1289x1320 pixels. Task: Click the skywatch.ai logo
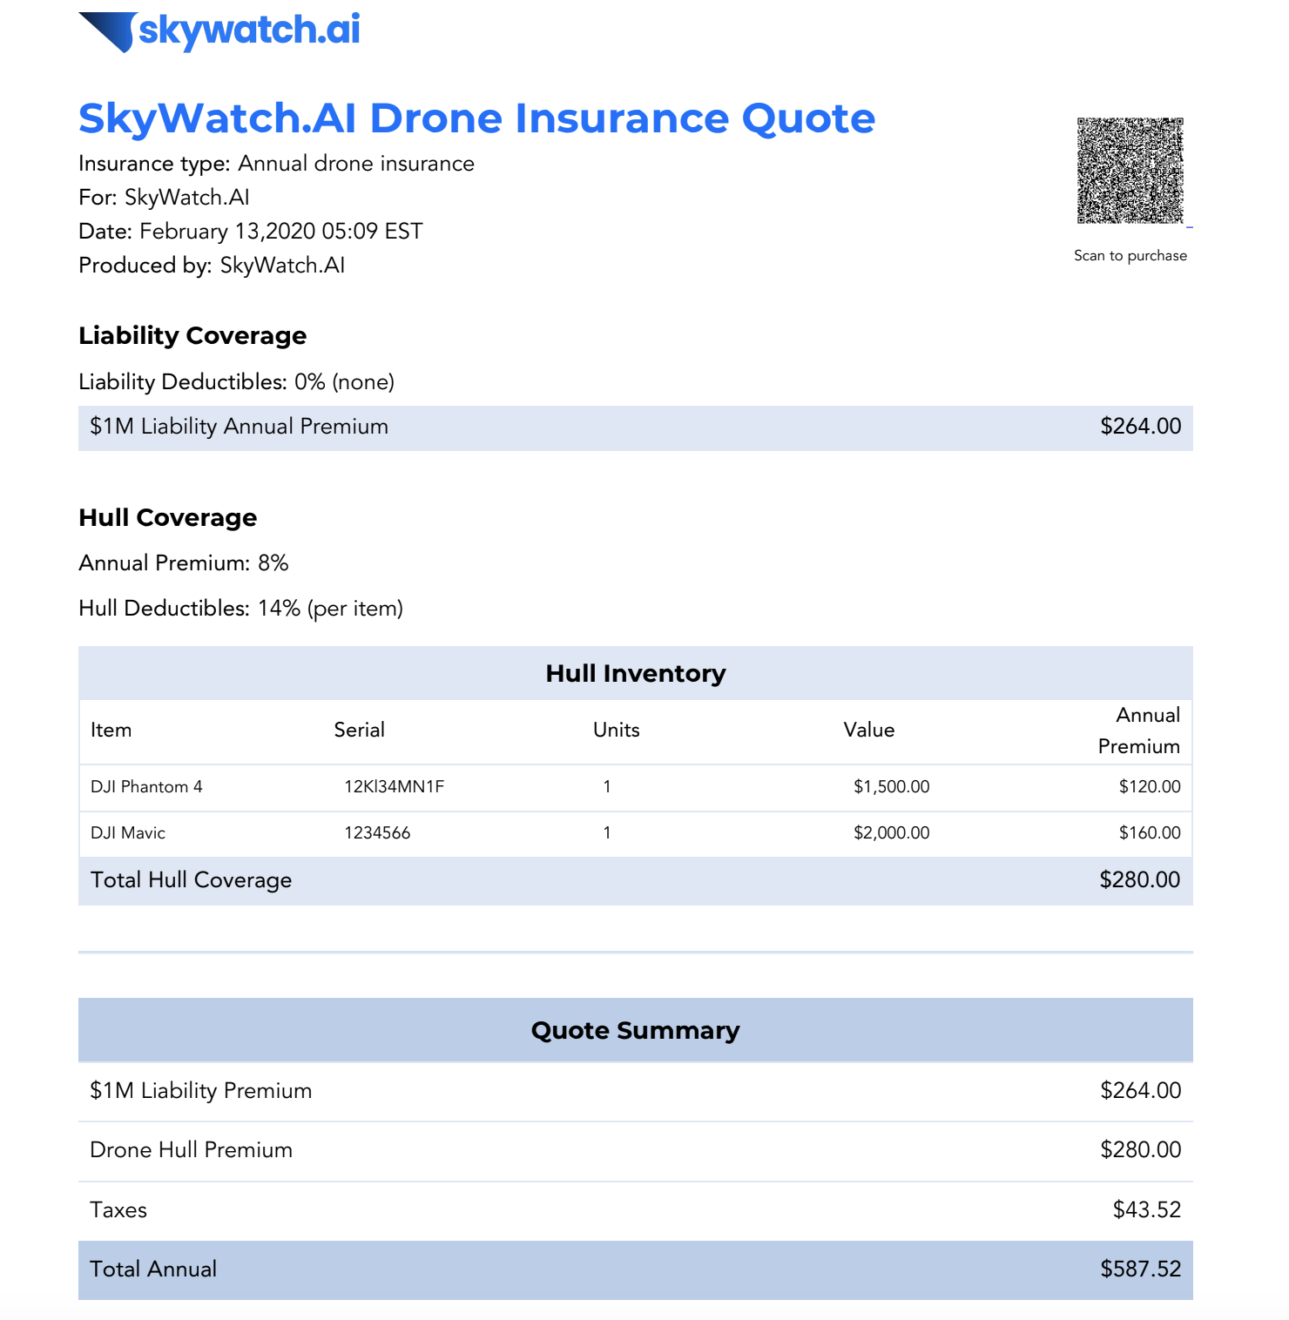pos(219,31)
